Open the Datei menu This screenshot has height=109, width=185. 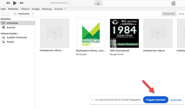pyautogui.click(x=3, y=9)
